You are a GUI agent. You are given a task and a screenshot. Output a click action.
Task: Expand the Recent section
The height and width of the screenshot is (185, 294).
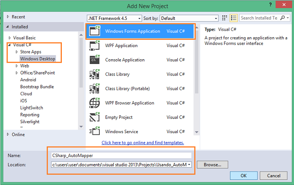tap(8, 17)
